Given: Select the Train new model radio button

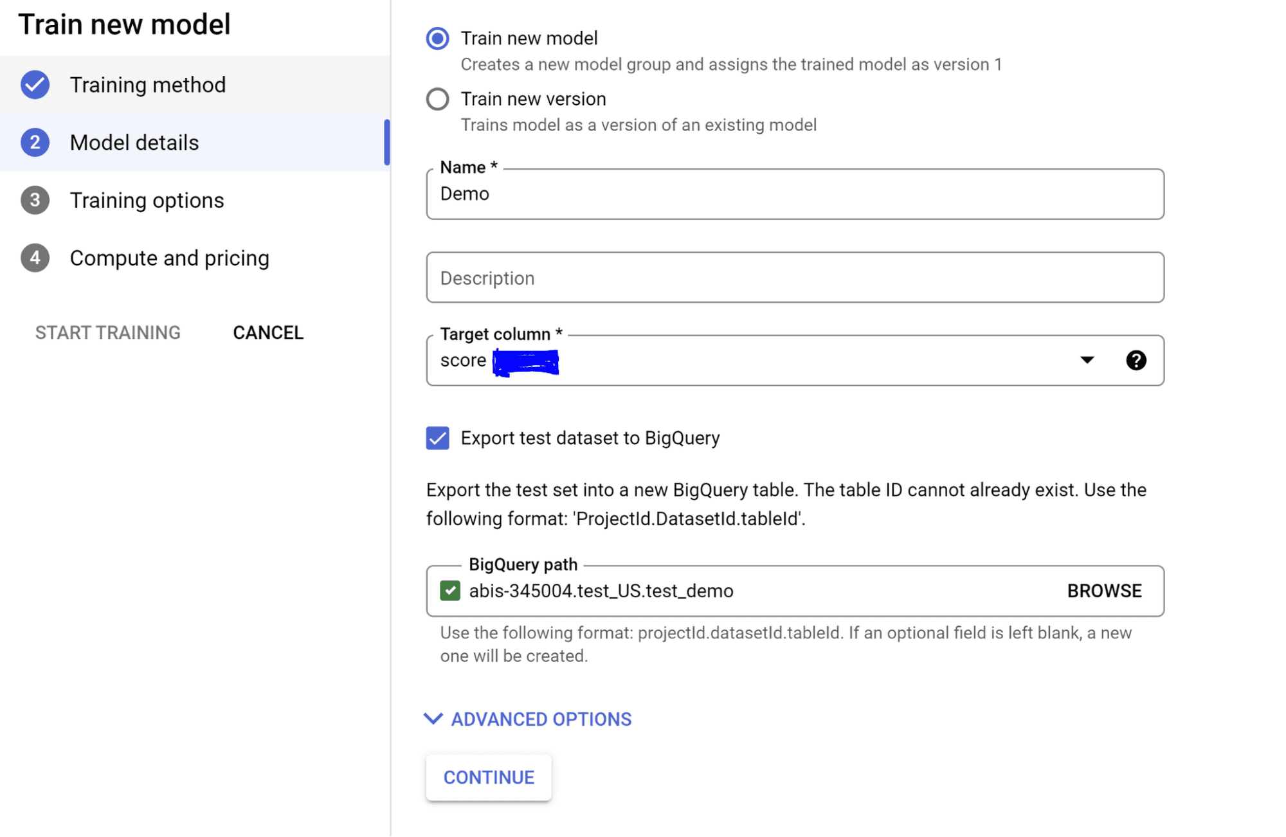Looking at the screenshot, I should click(438, 39).
